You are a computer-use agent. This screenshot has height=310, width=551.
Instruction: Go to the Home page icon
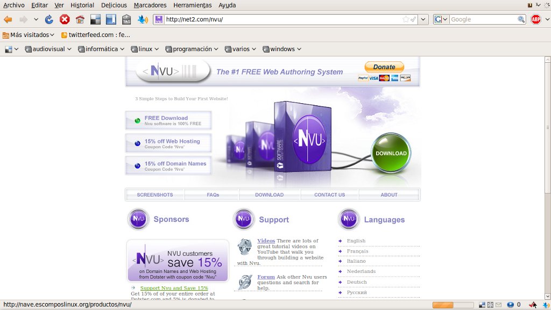coord(80,20)
